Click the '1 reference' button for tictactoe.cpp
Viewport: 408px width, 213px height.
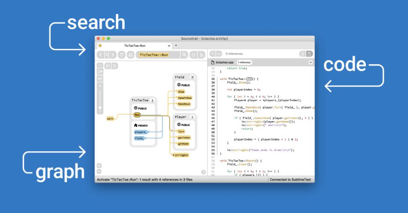click(x=244, y=63)
